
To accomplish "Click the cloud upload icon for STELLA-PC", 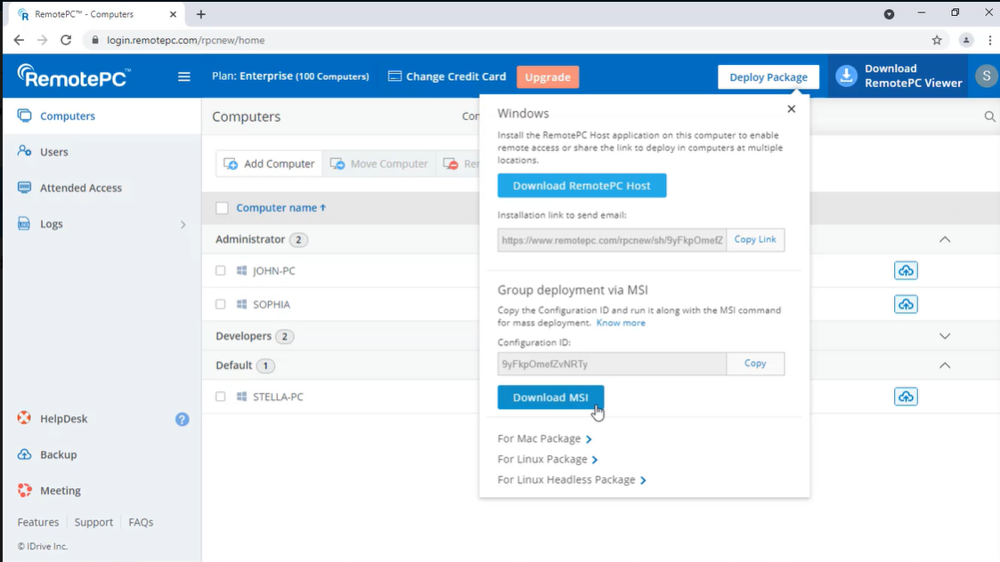I will pos(906,397).
